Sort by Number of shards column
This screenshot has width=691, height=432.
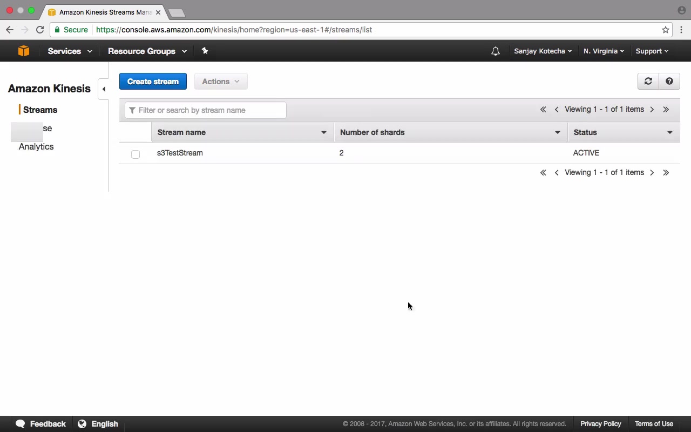451,132
